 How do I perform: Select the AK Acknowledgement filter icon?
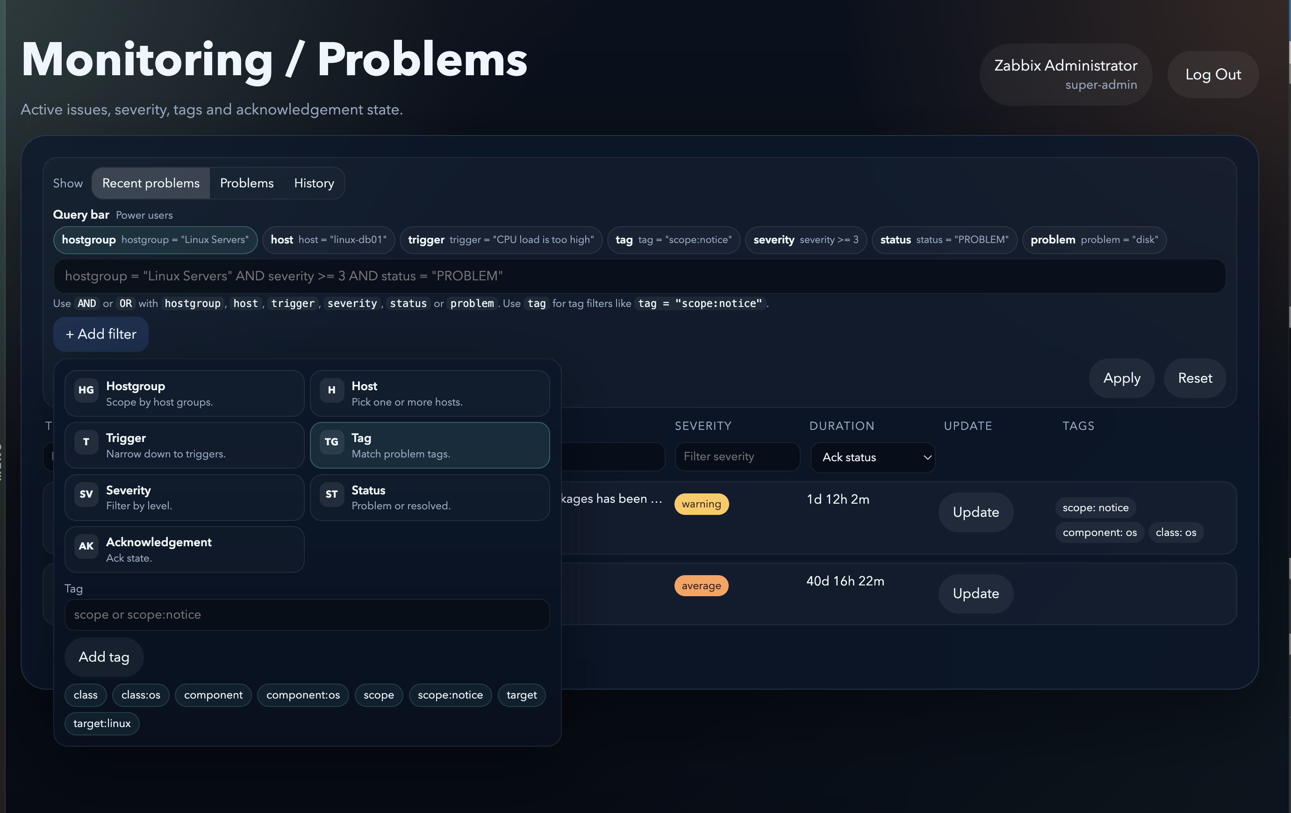86,547
